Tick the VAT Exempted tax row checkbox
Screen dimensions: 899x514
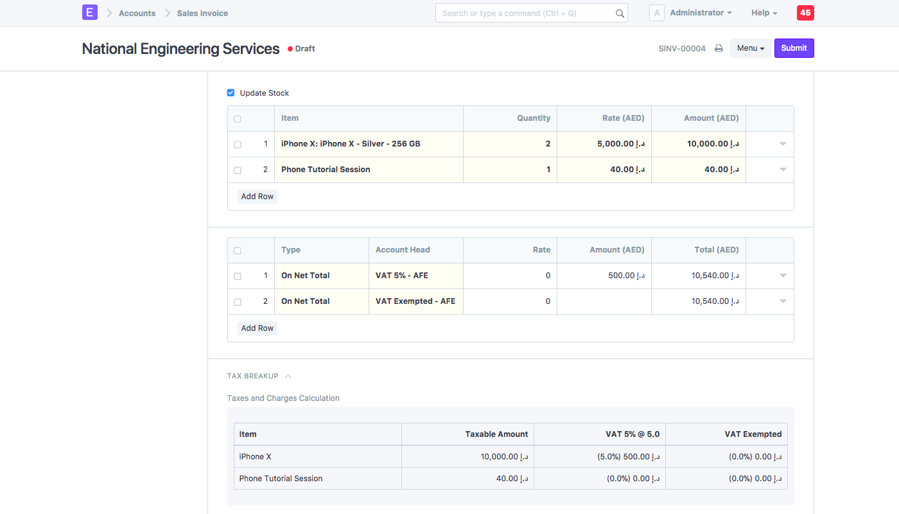pyautogui.click(x=238, y=302)
